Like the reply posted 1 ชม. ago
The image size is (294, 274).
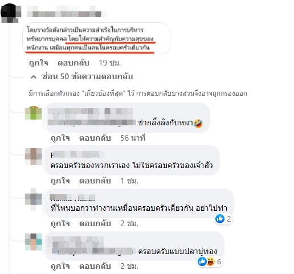60,181
